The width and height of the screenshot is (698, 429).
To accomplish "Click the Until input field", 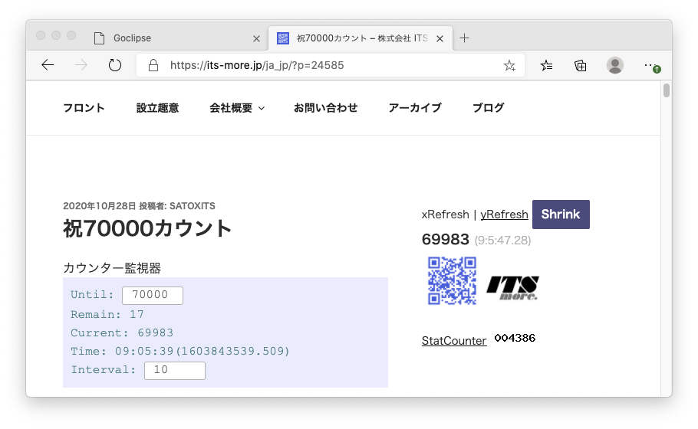I will (x=152, y=296).
